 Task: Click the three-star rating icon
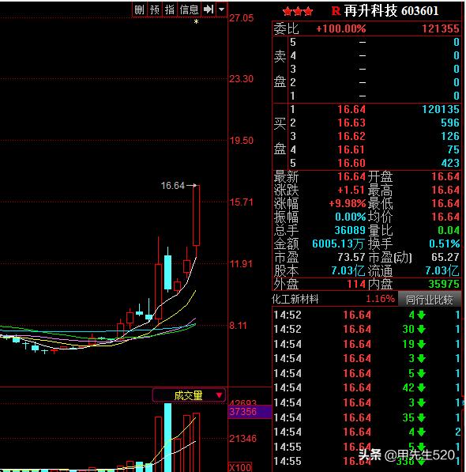click(298, 11)
